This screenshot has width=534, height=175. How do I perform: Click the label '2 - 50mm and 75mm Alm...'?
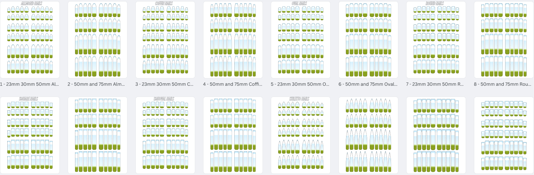(x=96, y=84)
